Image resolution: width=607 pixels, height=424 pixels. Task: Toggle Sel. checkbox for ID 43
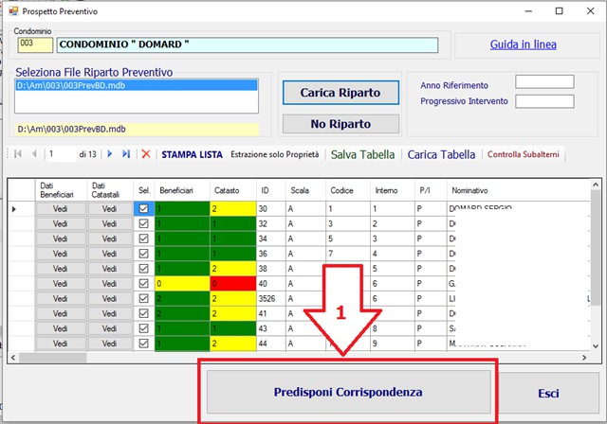(x=143, y=328)
